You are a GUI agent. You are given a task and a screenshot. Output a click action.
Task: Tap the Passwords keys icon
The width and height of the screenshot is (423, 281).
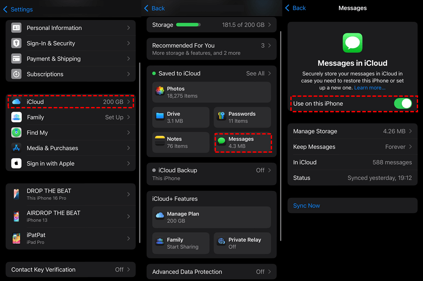click(x=221, y=116)
